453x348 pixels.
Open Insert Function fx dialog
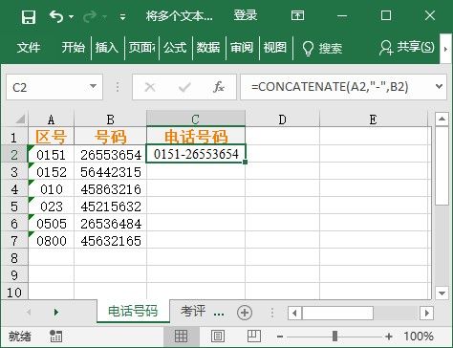[219, 87]
